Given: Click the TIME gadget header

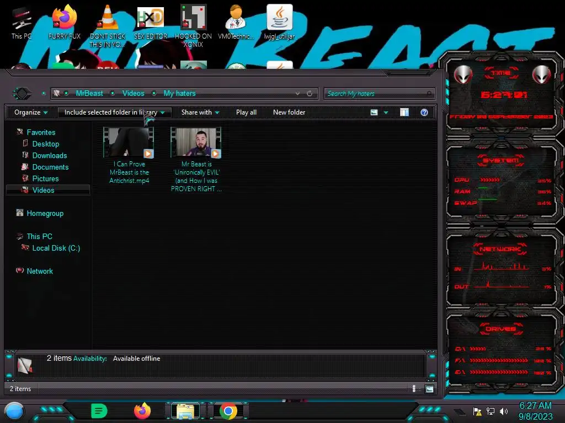Looking at the screenshot, I should click(501, 73).
